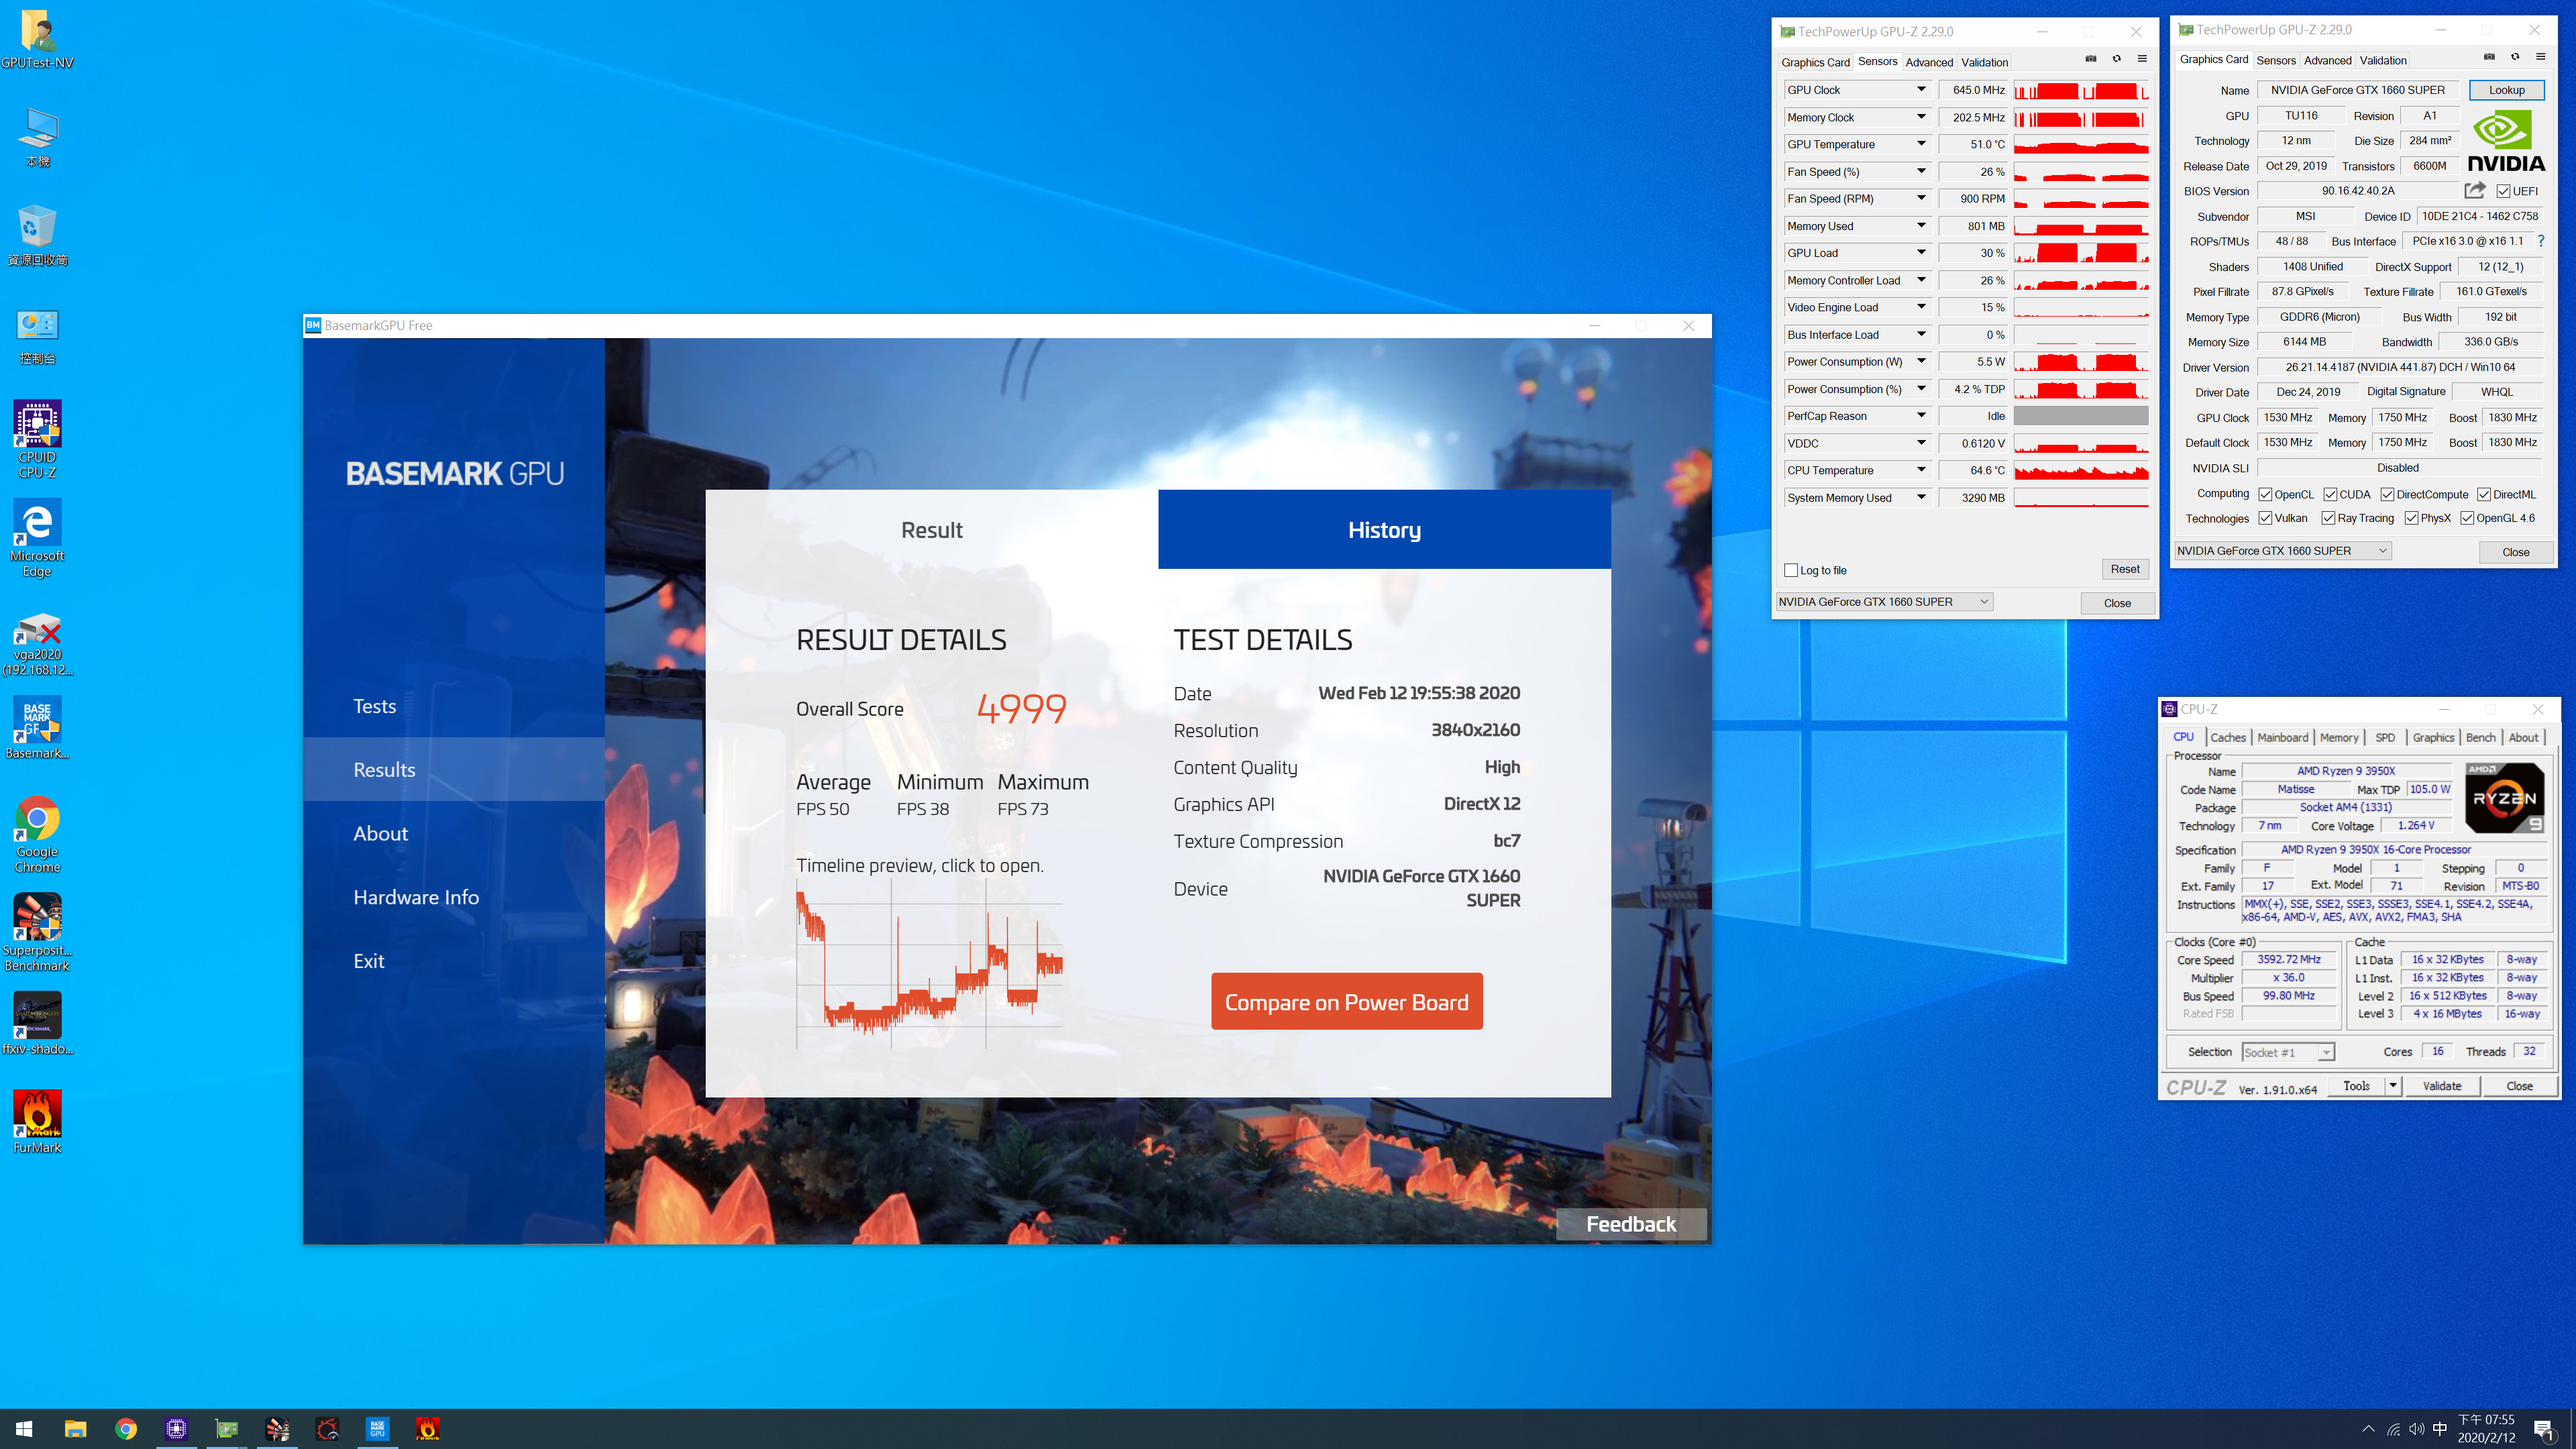This screenshot has height=1449, width=2576.
Task: Open CPU-Z Mainboard tab
Action: point(2283,737)
